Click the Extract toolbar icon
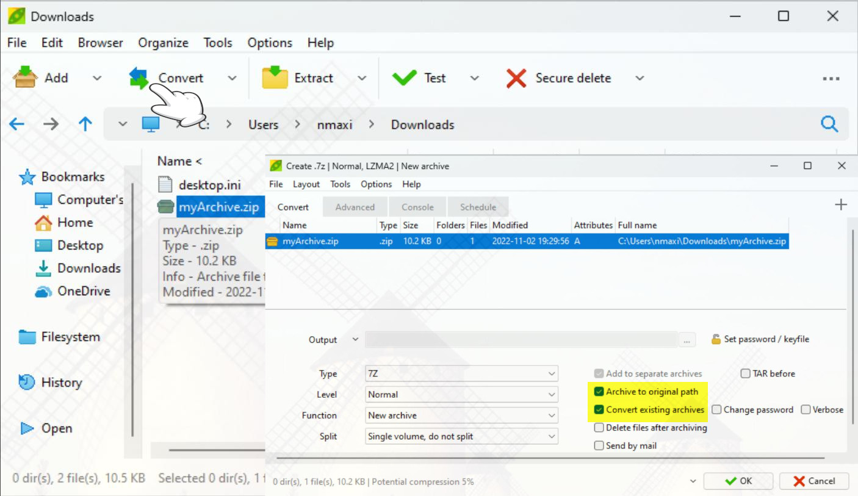The image size is (858, 496). coord(275,78)
